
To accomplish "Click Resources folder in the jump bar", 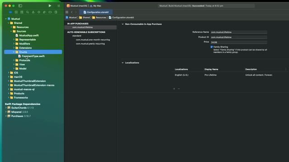I will point(99,18).
